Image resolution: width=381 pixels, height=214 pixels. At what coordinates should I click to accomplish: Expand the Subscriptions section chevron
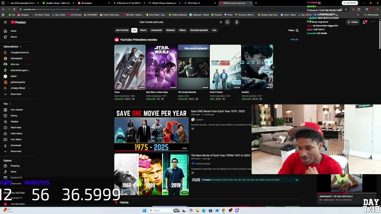click(21, 47)
